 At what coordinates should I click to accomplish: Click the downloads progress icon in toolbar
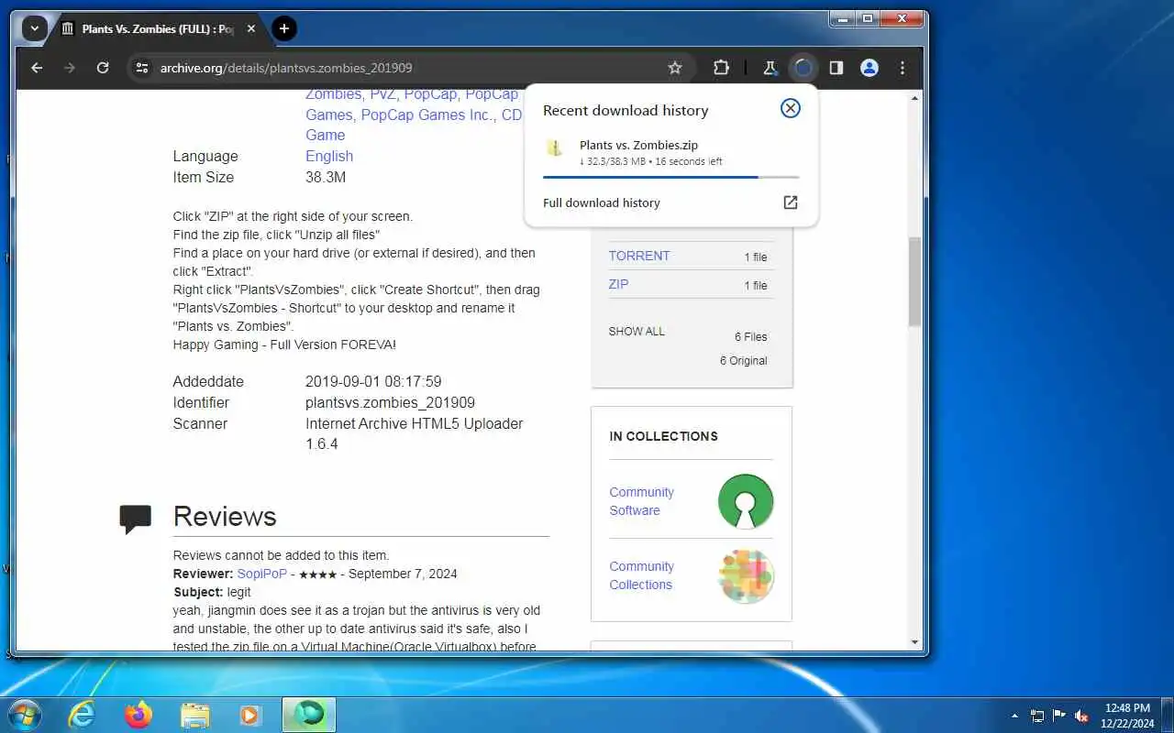[803, 68]
